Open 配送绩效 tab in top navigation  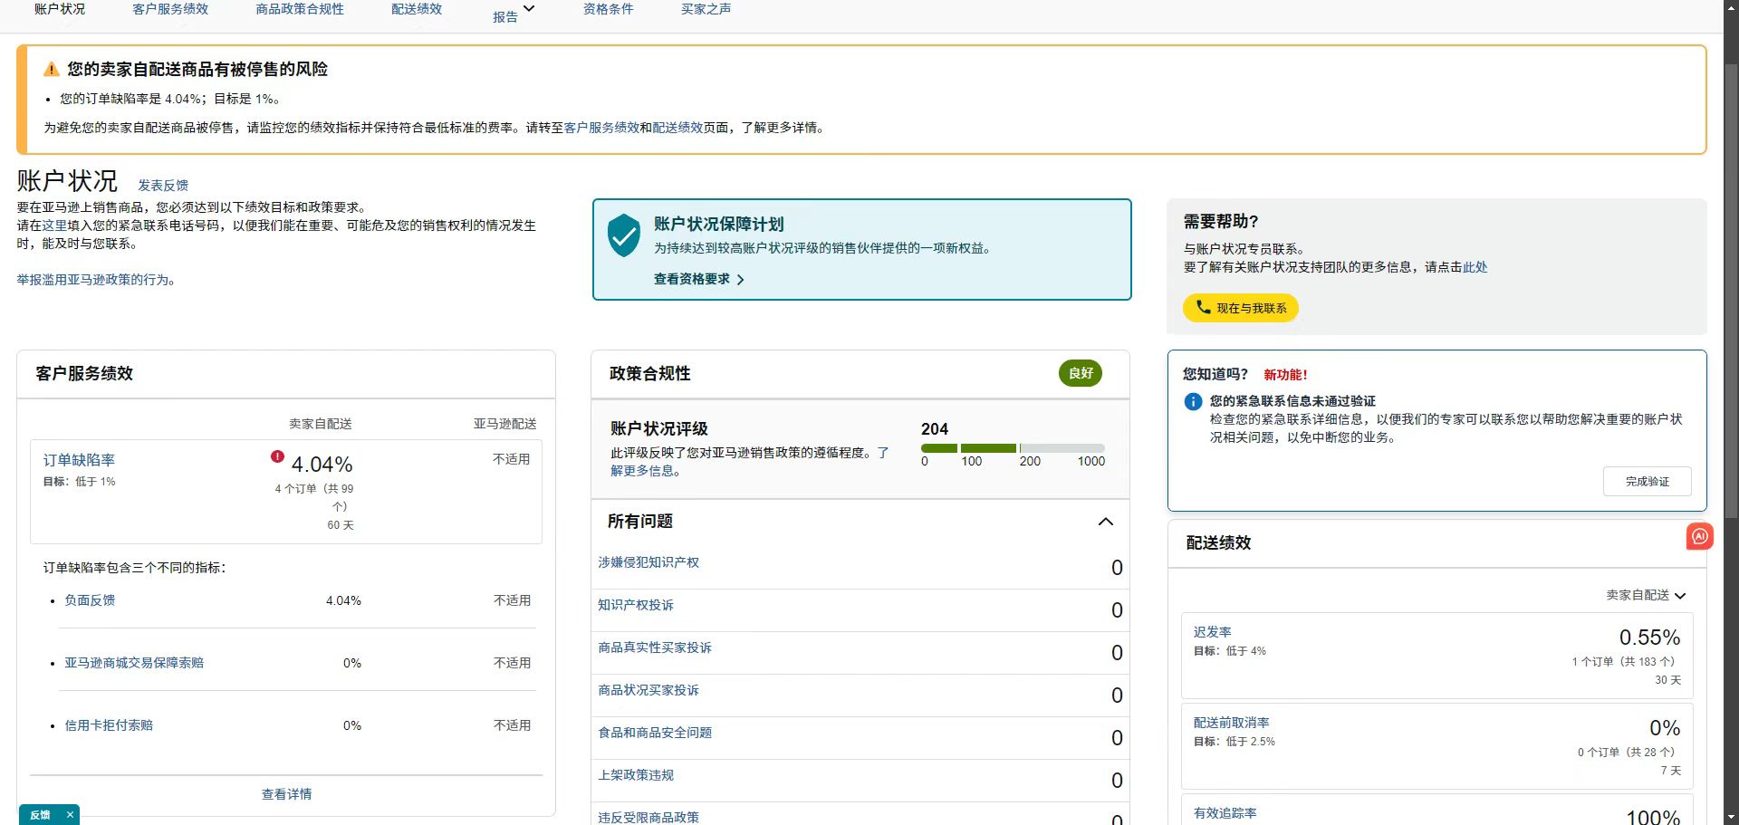pyautogui.click(x=417, y=9)
